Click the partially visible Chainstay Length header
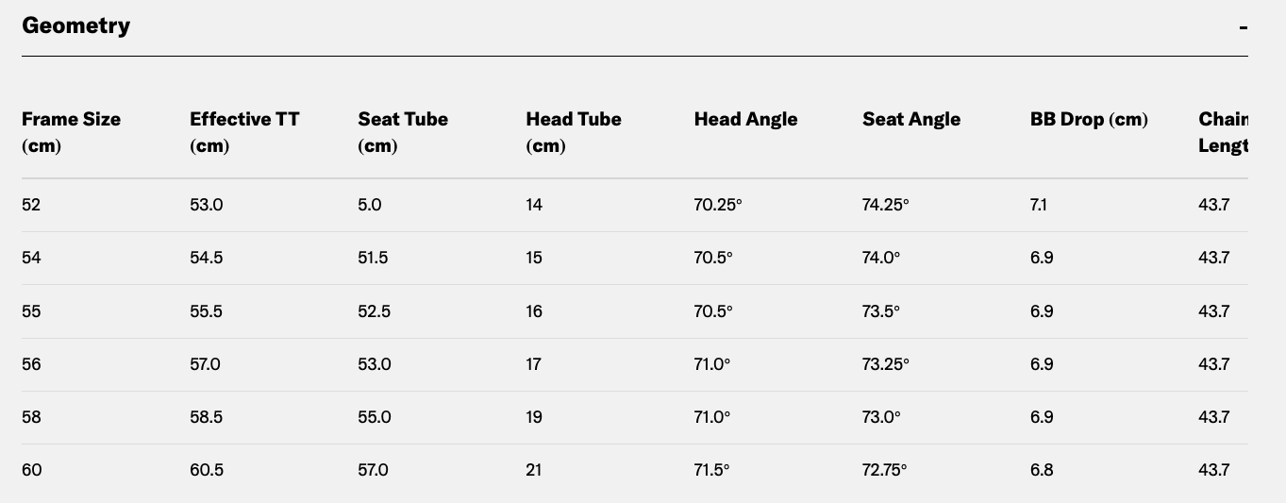1286x503 pixels. coord(1224,132)
